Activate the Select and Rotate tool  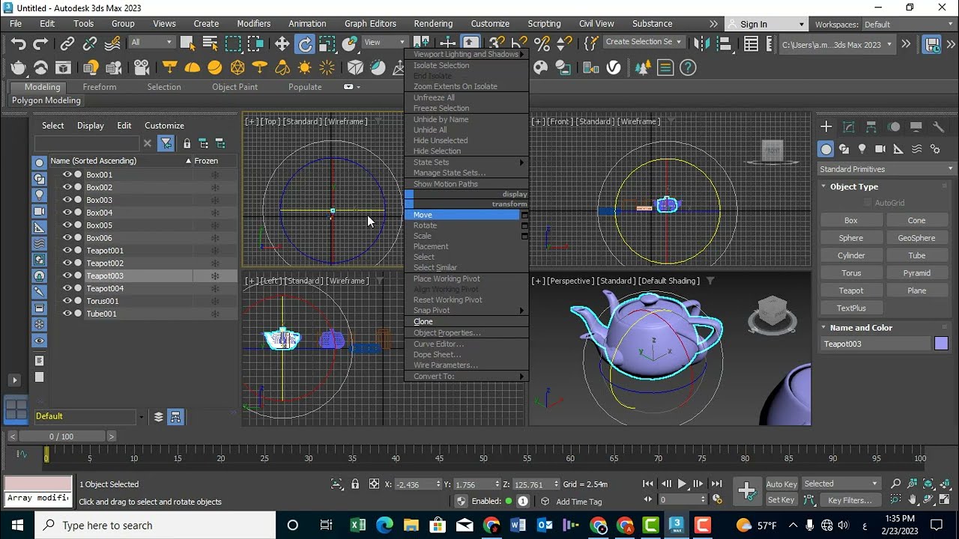[x=305, y=44]
